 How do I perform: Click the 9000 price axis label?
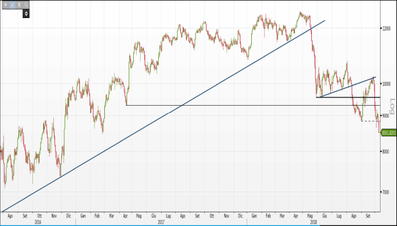tap(387, 115)
